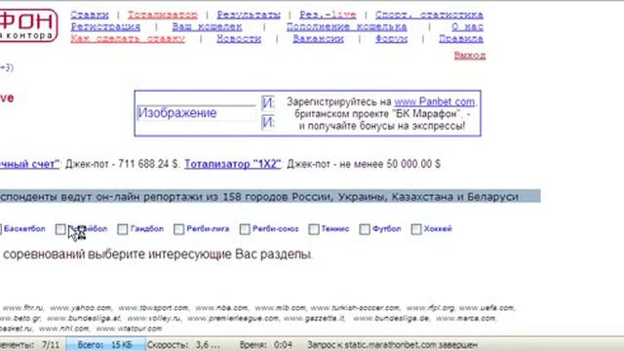
Task: Click the Баскетбол sport label
Action: 24,229
